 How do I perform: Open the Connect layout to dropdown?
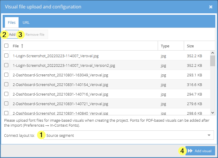point(128,135)
